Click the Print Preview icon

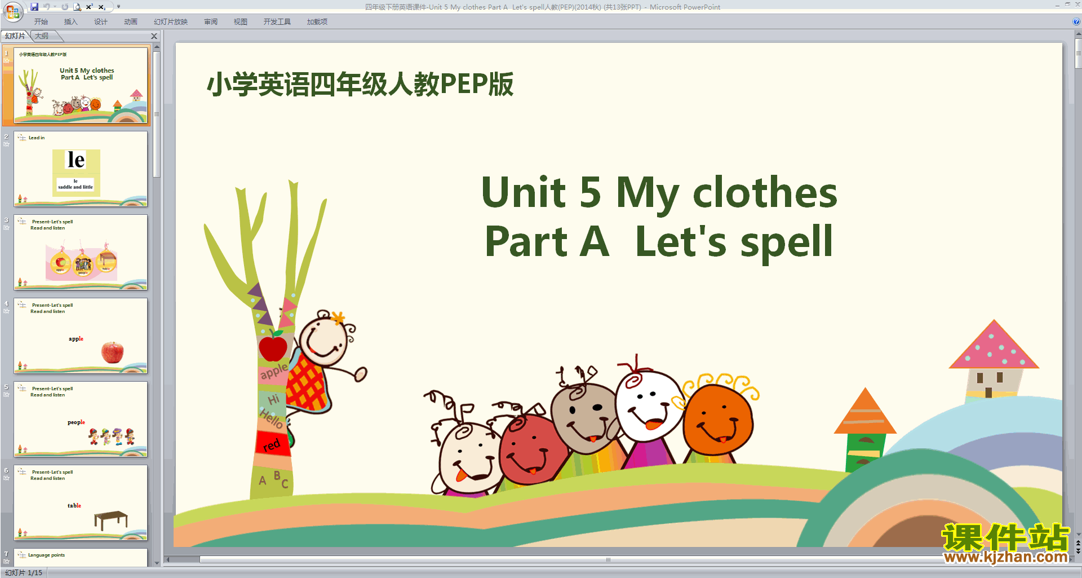(x=77, y=7)
